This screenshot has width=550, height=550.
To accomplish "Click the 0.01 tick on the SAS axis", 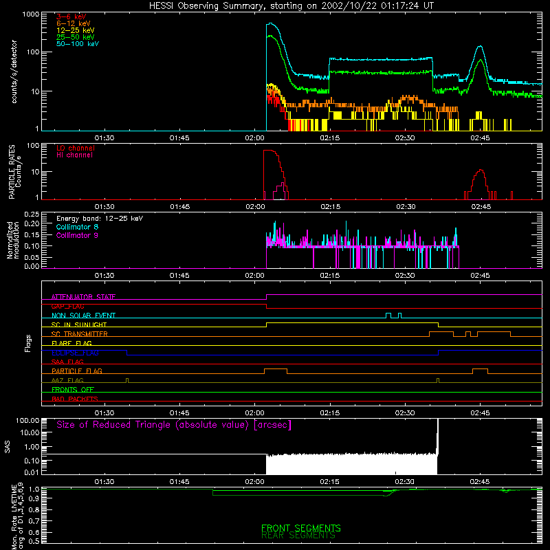I will 32,472.
